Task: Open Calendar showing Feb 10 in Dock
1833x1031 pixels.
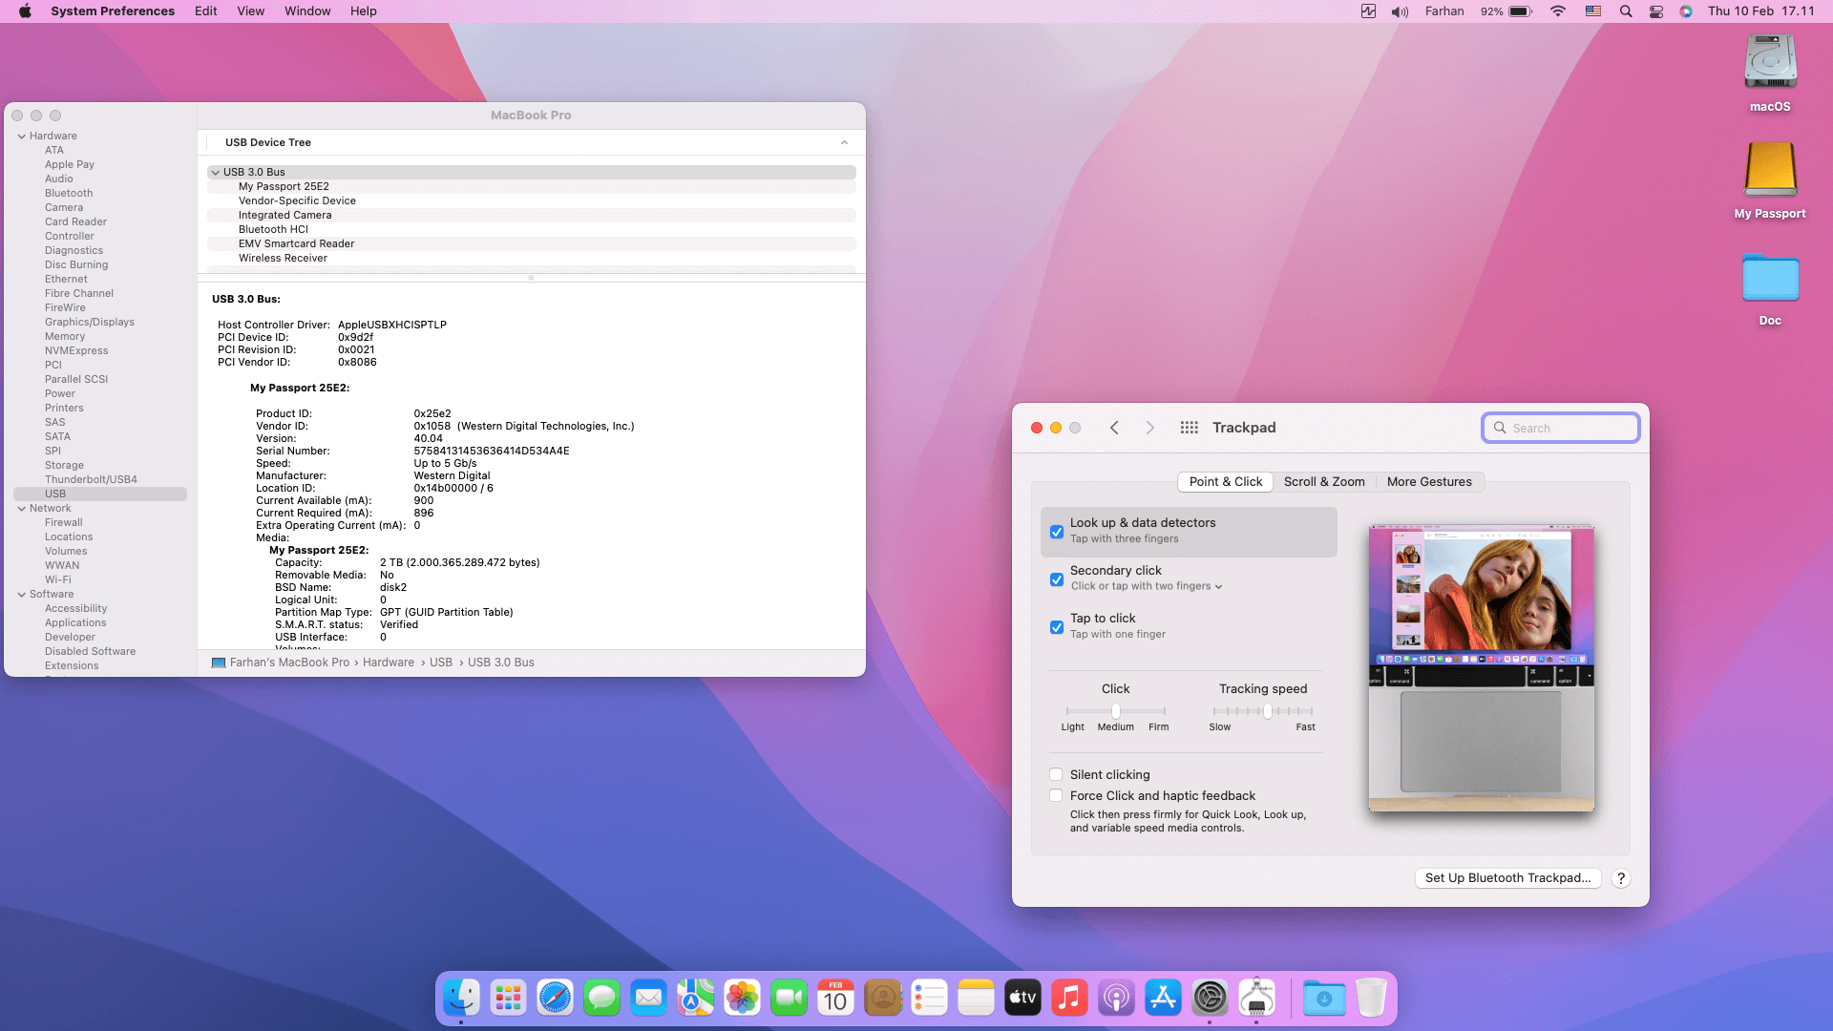Action: pyautogui.click(x=835, y=998)
